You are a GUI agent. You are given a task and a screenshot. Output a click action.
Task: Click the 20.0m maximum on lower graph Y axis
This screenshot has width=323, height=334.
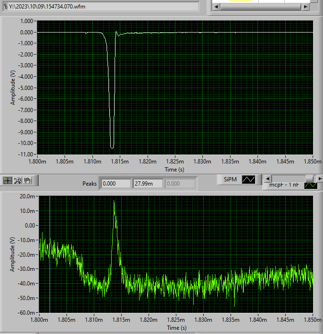pos(27,196)
